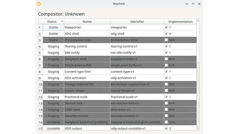Select the xdg-activation-v1 identifier cell
Image resolution: width=238 pixels, height=134 pixels.
click(137, 78)
